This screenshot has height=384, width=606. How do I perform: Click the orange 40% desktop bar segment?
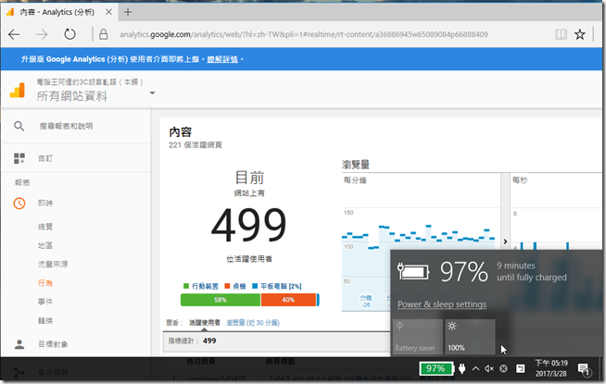pos(288,300)
